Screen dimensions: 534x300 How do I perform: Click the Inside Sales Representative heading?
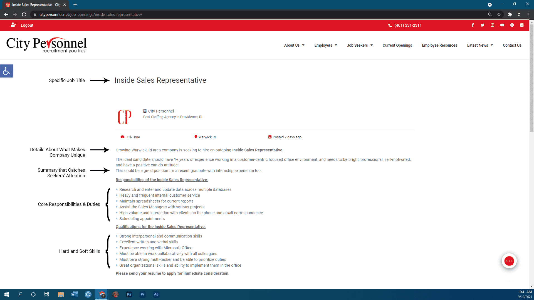tap(160, 80)
